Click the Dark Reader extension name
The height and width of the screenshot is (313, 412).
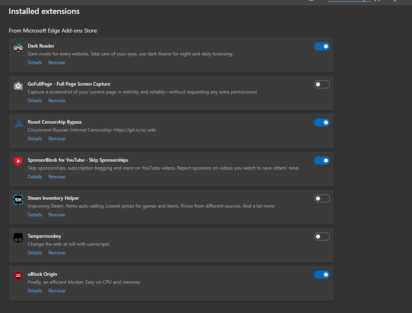coord(41,46)
